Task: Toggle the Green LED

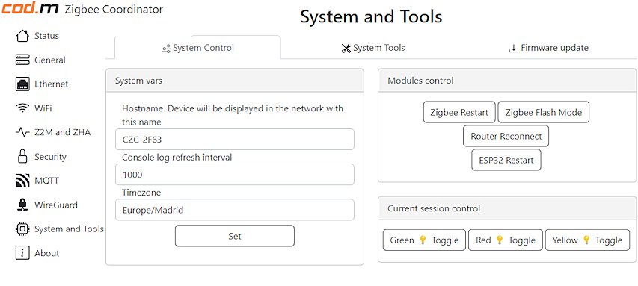Action: click(424, 240)
